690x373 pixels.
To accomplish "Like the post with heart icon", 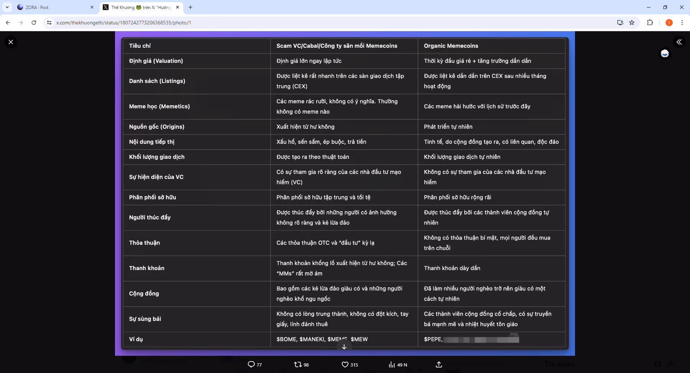I will click(345, 364).
